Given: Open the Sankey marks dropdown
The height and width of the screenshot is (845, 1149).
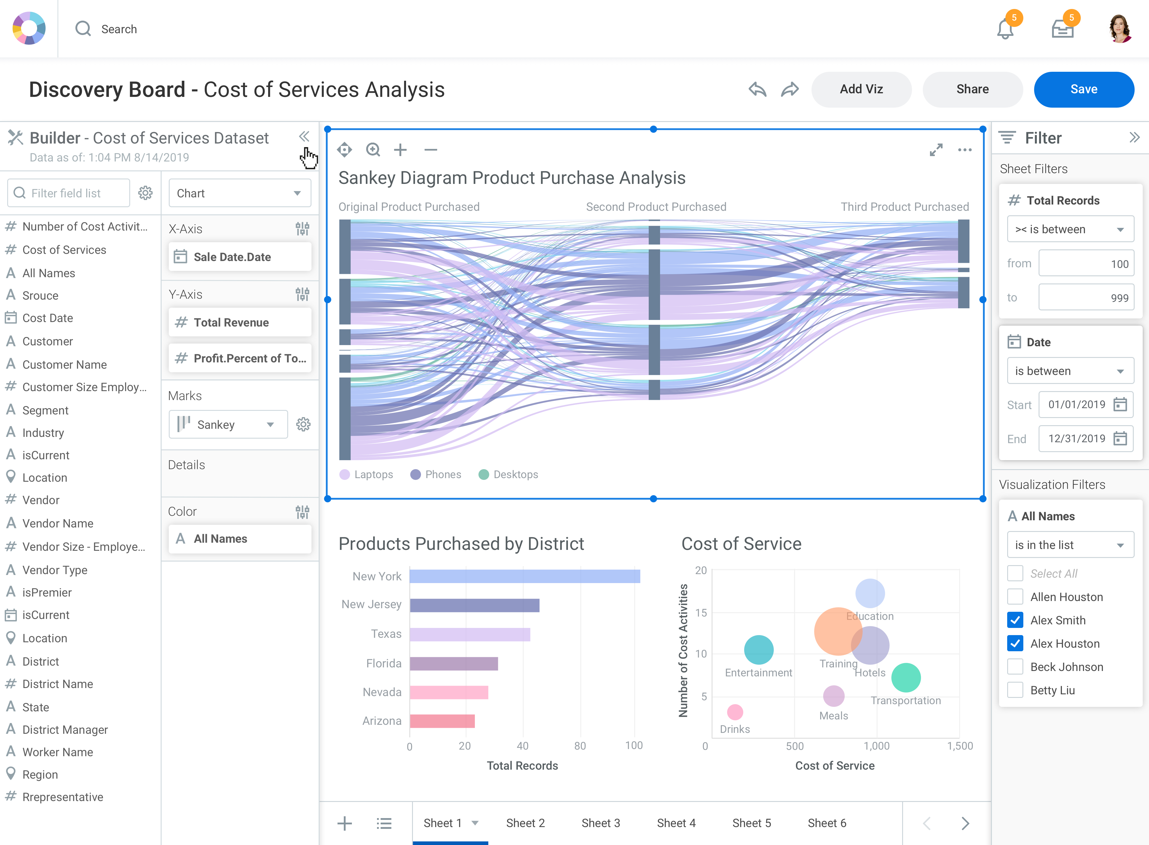Looking at the screenshot, I should click(228, 425).
